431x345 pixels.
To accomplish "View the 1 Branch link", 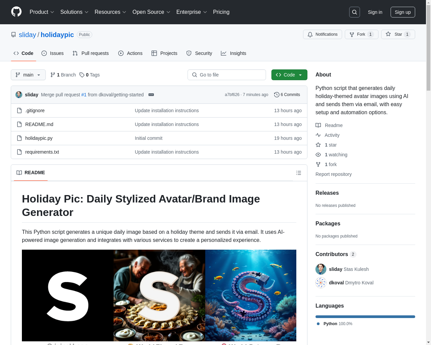I will point(63,75).
